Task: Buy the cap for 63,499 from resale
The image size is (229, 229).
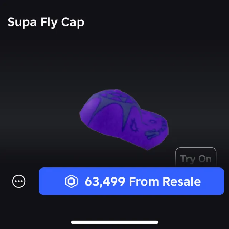Action: tap(131, 181)
